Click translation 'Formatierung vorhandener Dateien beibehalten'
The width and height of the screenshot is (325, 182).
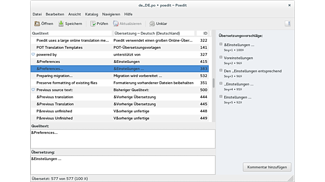coord(153,83)
